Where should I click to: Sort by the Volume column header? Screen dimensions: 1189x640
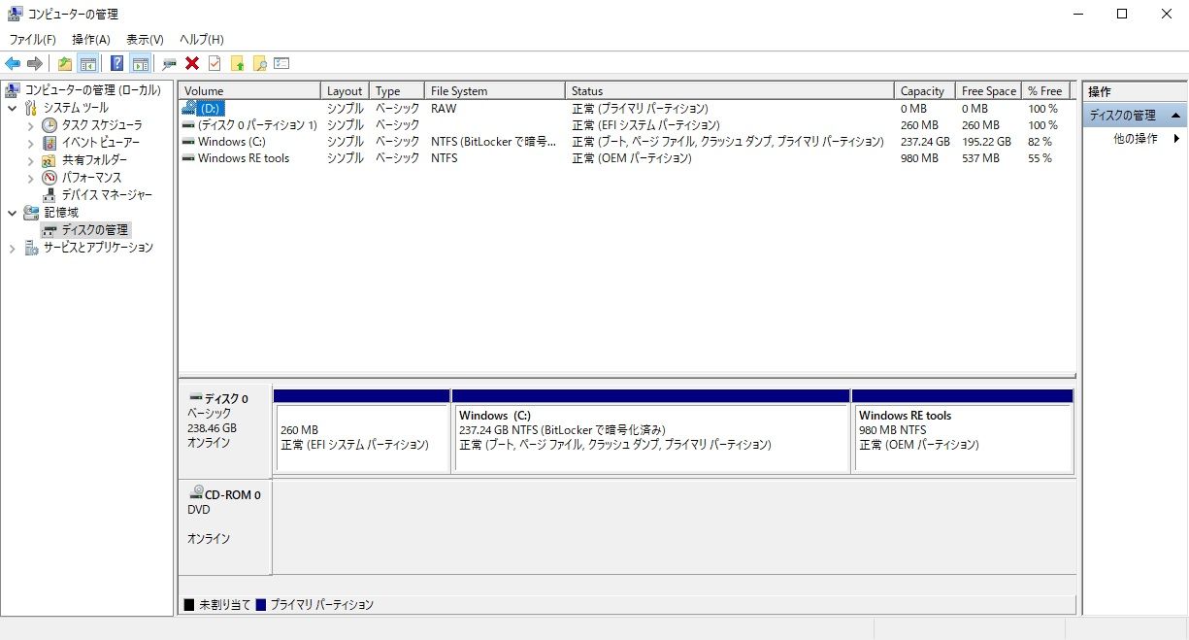pos(249,90)
